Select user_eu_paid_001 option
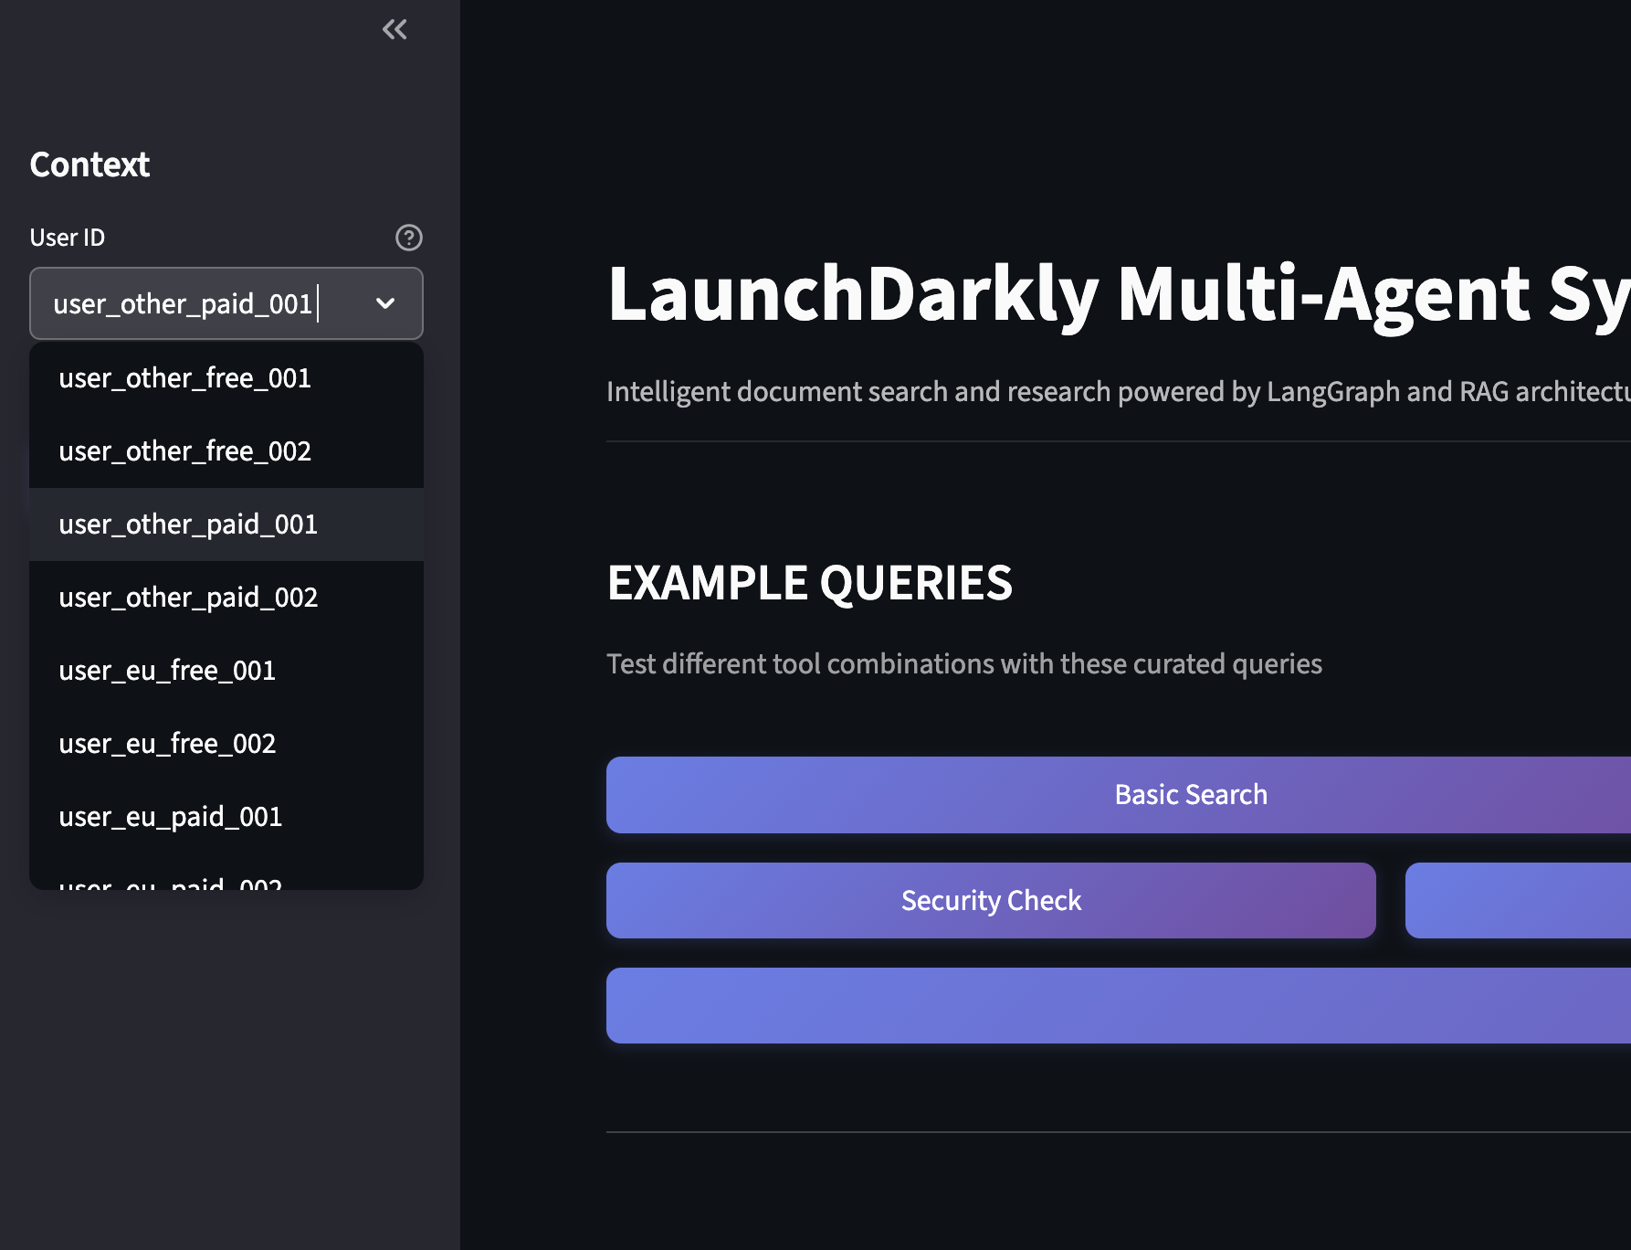This screenshot has height=1250, width=1631. (170, 816)
